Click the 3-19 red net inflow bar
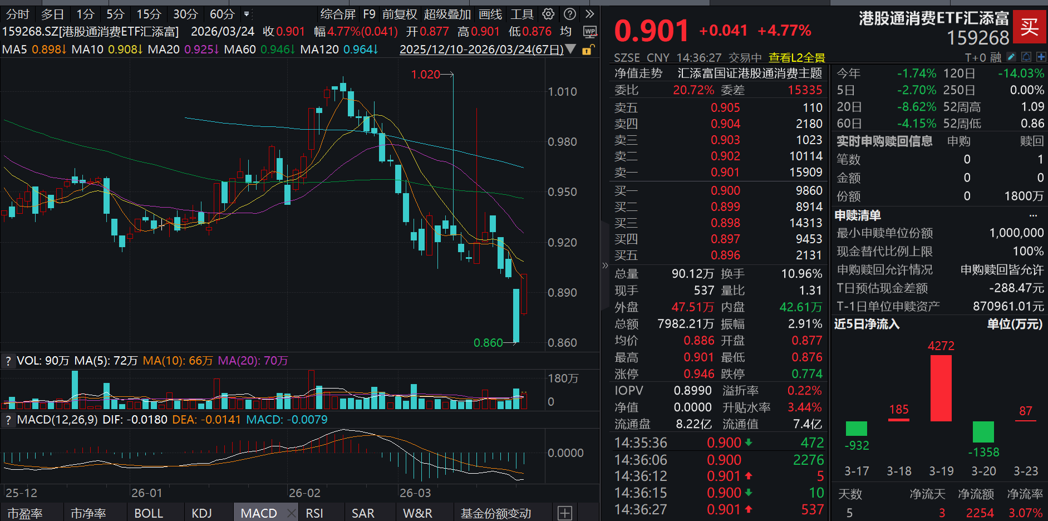This screenshot has height=521, width=1048. click(941, 388)
